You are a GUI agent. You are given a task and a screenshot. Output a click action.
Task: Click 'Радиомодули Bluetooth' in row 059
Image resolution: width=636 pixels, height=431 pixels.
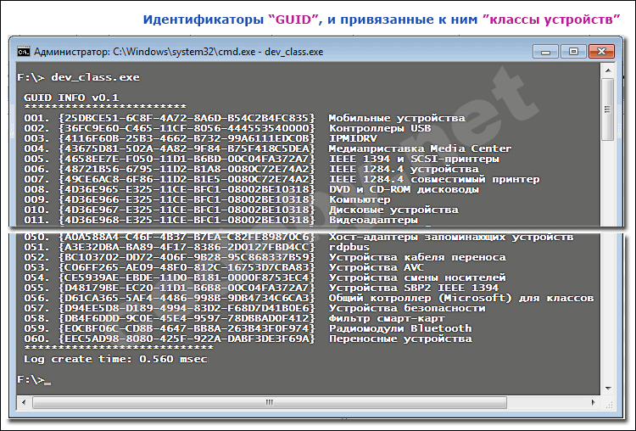click(400, 328)
